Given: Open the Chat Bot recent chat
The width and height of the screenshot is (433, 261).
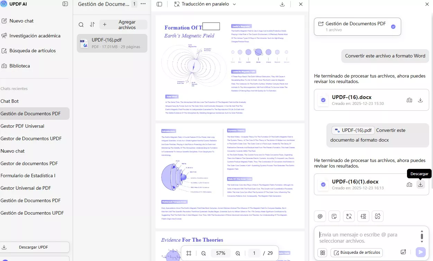Looking at the screenshot, I should (x=10, y=101).
